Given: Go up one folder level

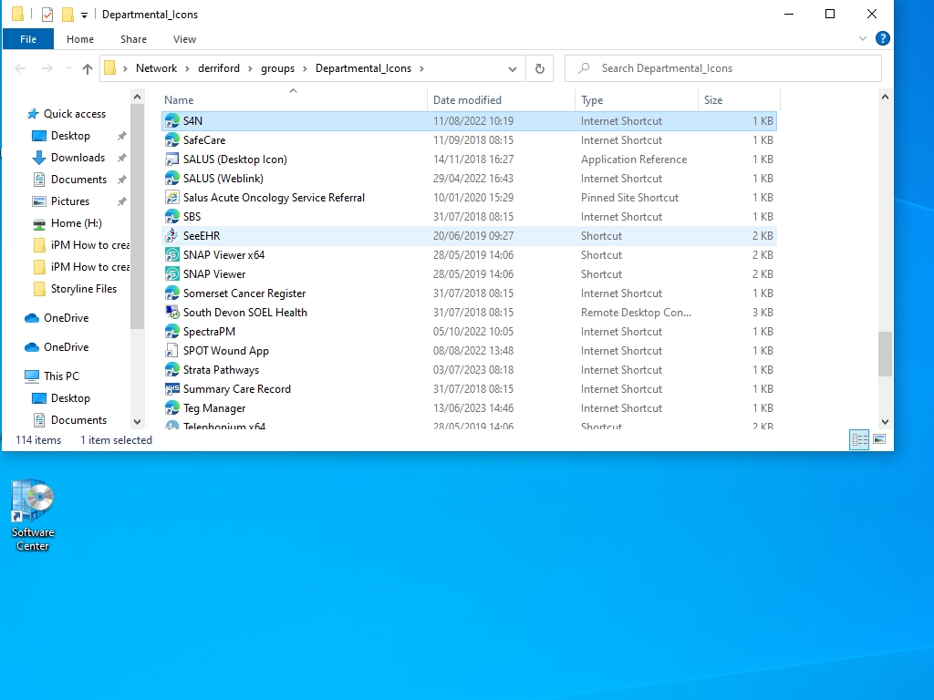Looking at the screenshot, I should point(88,68).
